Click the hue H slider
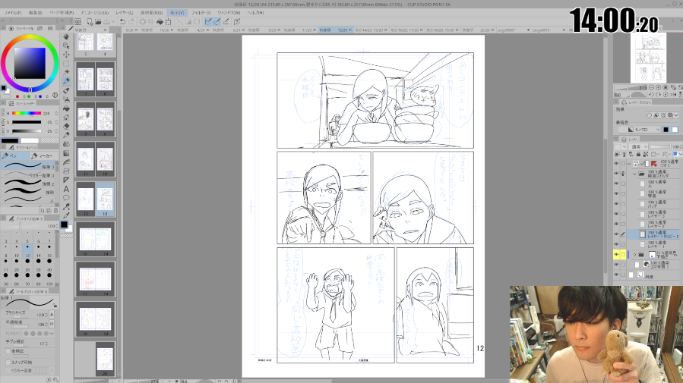 click(x=27, y=113)
